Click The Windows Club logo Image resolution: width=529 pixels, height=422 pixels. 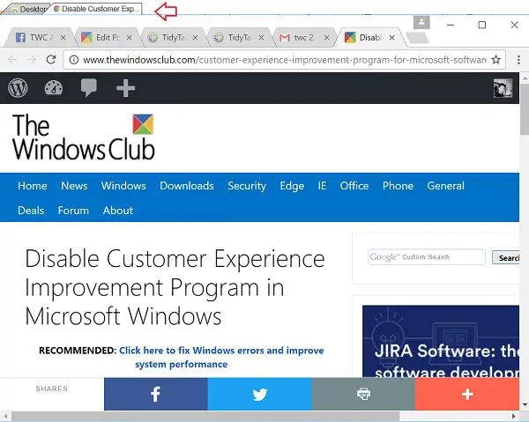click(84, 137)
